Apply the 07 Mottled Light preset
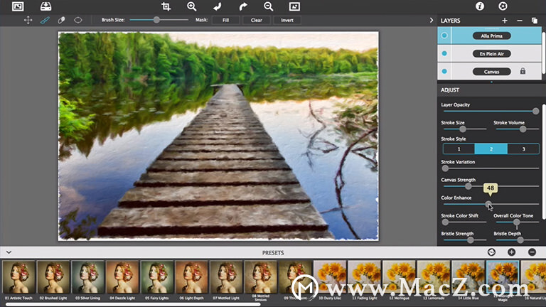Screen dimensions: 546x307 tap(226, 277)
